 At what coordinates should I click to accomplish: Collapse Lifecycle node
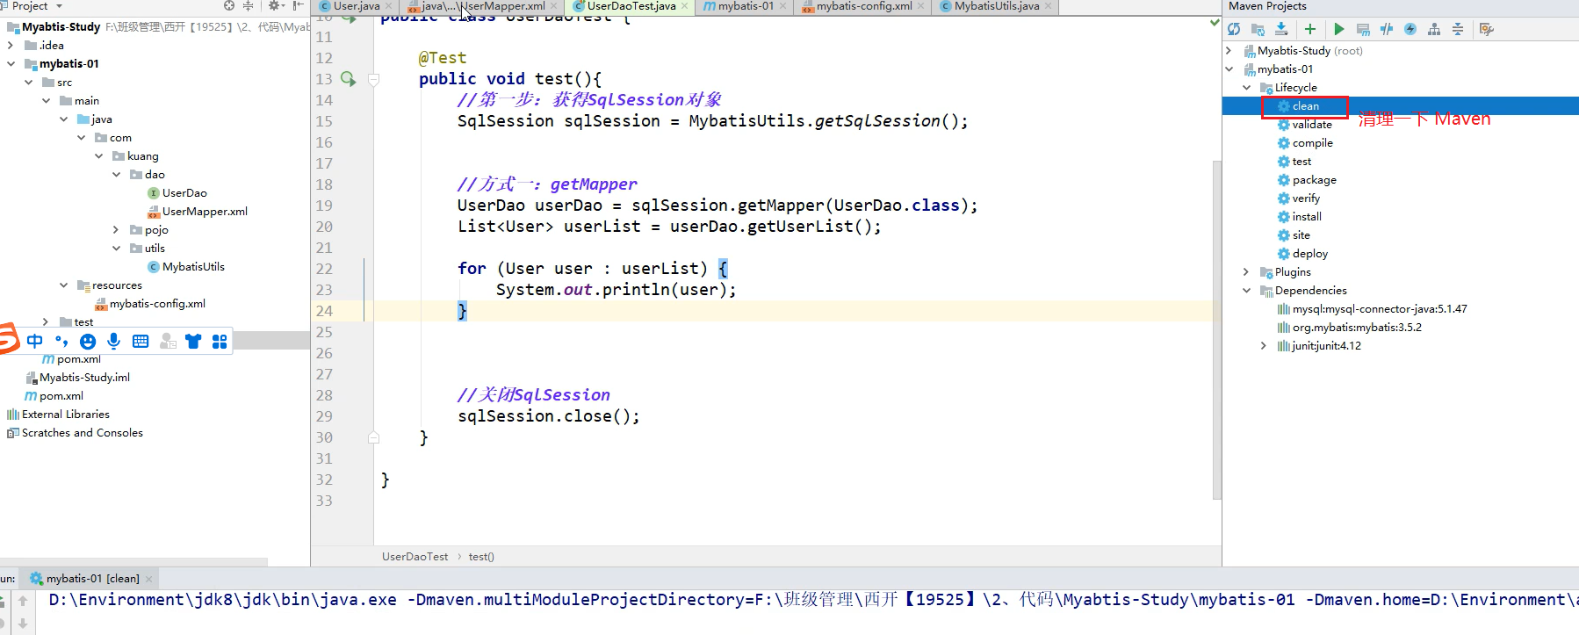(1247, 87)
